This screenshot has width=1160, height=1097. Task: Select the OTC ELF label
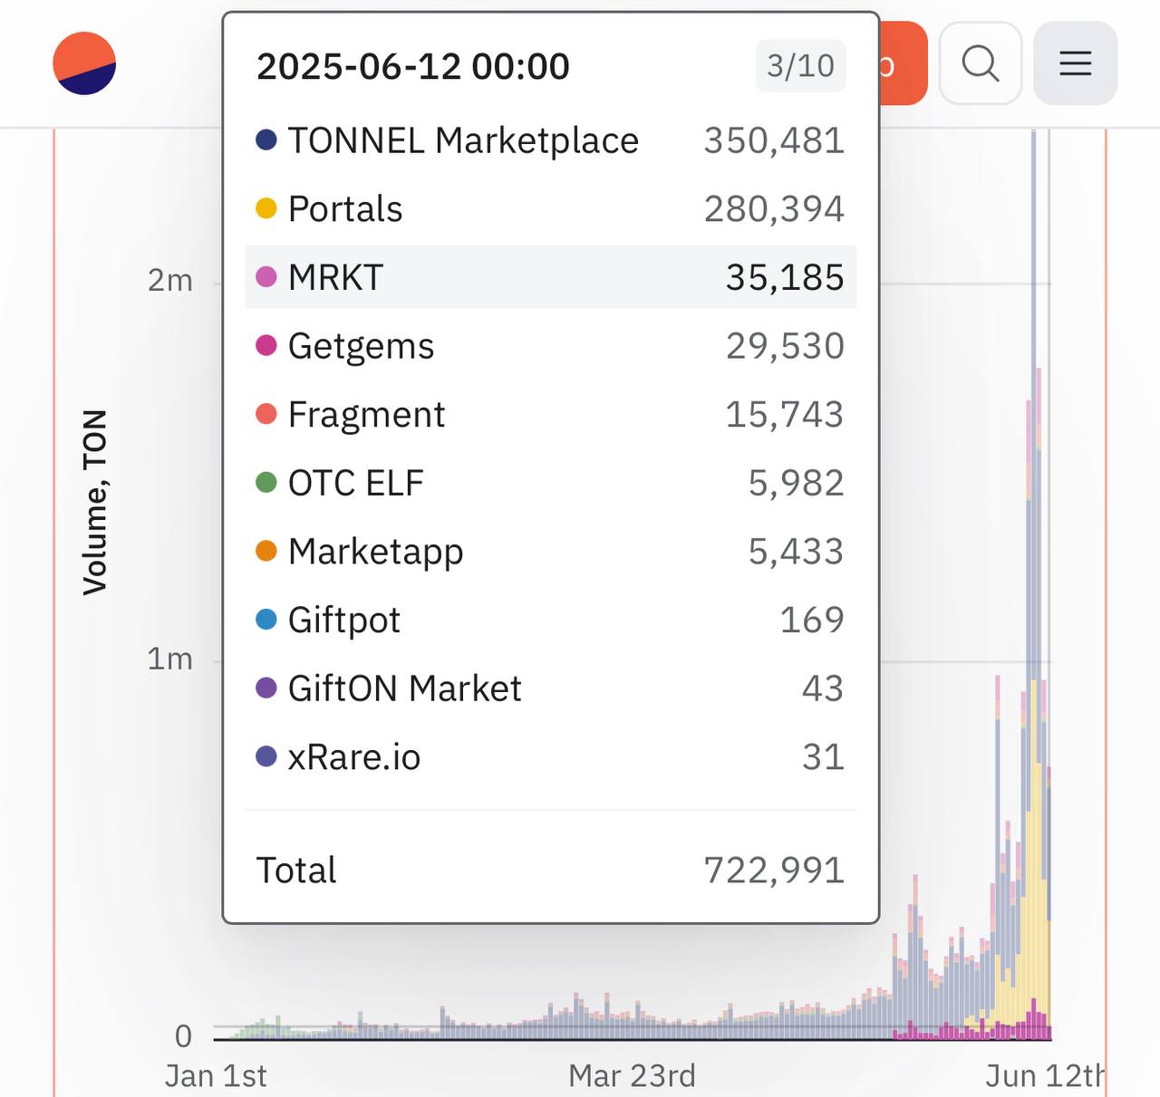point(355,483)
